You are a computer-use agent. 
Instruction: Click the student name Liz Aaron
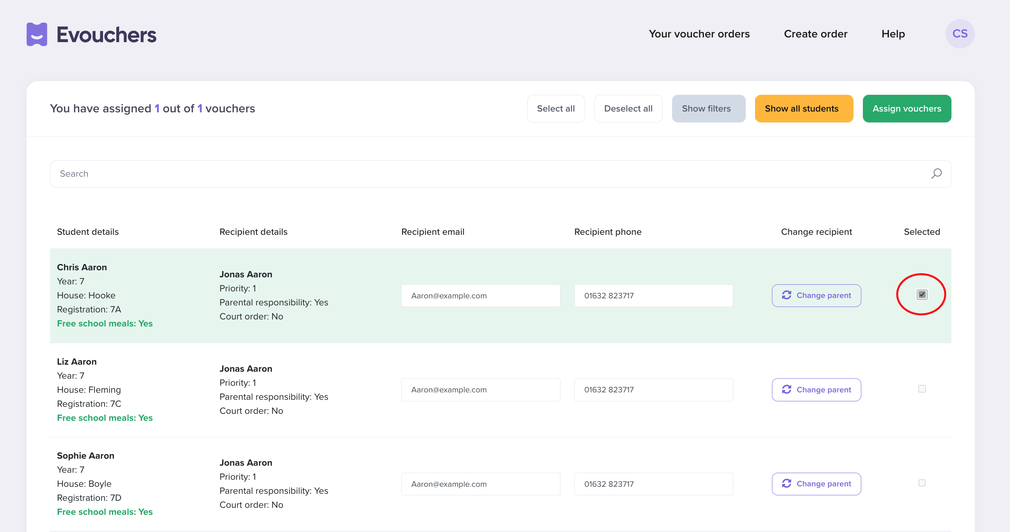(x=76, y=362)
